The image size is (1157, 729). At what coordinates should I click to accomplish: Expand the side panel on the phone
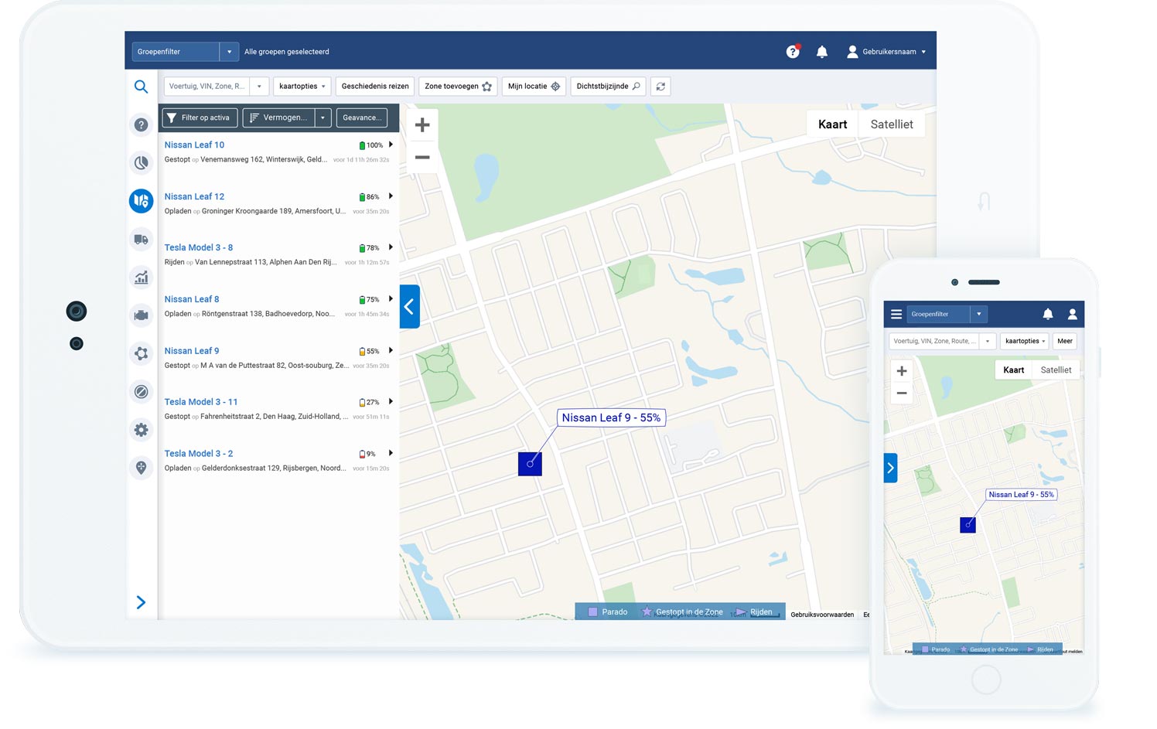[890, 468]
